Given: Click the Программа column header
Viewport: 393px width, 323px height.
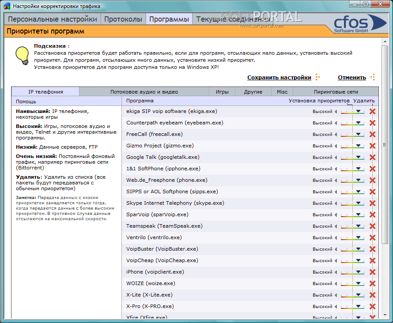Looking at the screenshot, I should tap(140, 101).
